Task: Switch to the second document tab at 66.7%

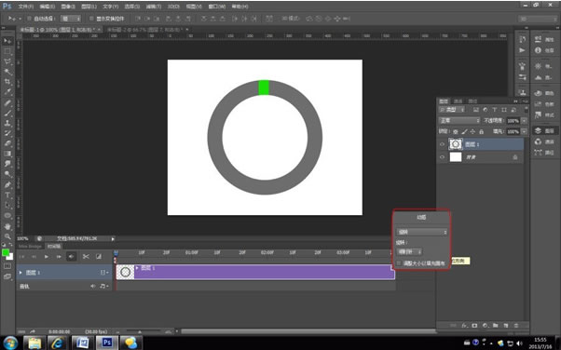Action: pos(145,30)
